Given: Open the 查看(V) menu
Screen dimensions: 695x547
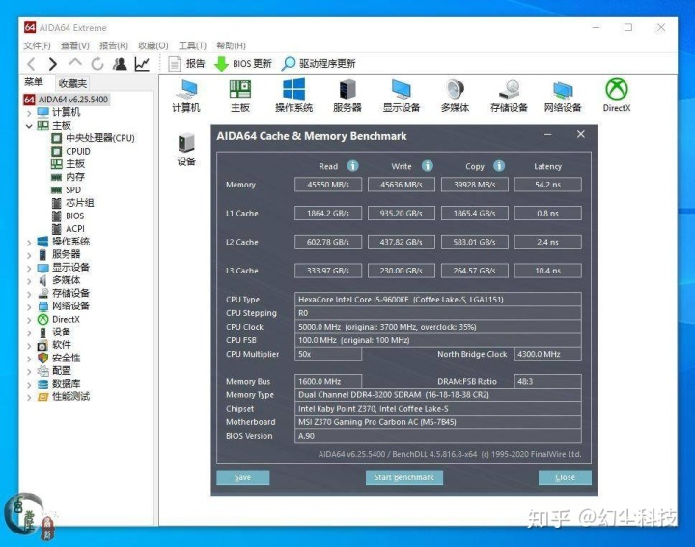Looking at the screenshot, I should [x=75, y=45].
